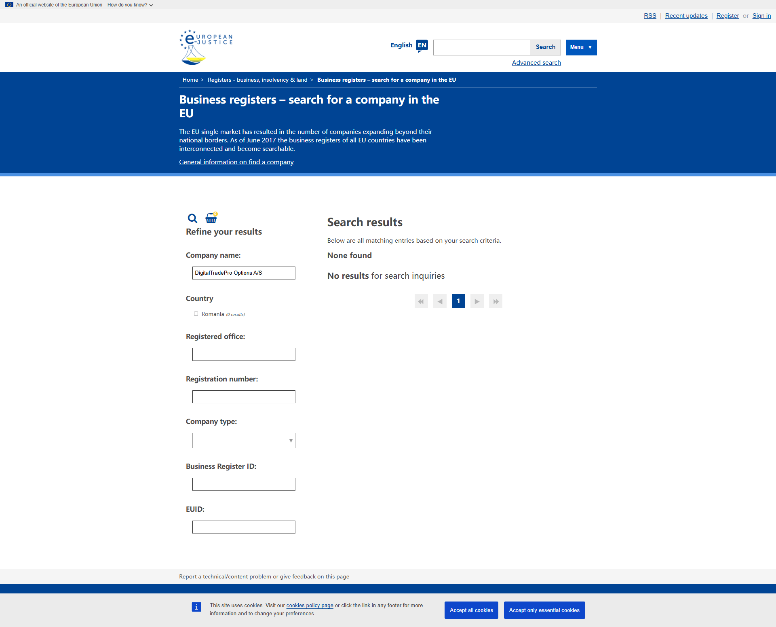This screenshot has width=776, height=627.
Task: Open 'Report a technical/content problem' link
Action: (264, 576)
